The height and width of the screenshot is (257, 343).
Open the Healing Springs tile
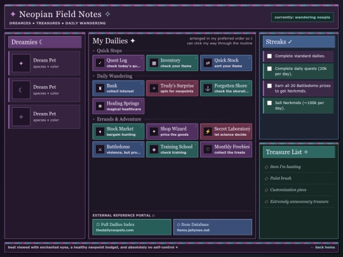tap(118, 106)
